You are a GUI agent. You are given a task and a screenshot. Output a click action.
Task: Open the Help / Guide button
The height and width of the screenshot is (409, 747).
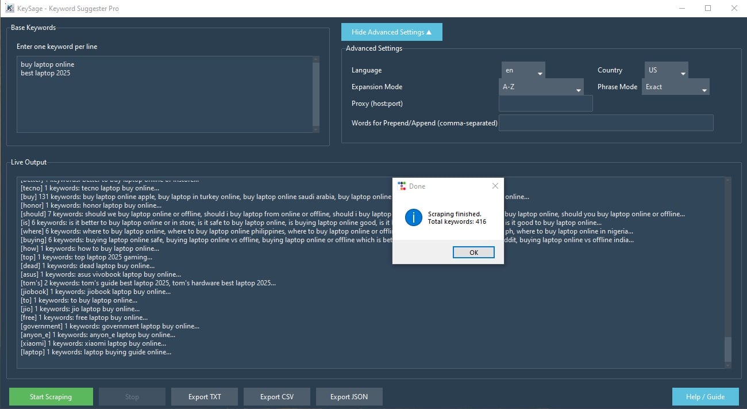[705, 397]
